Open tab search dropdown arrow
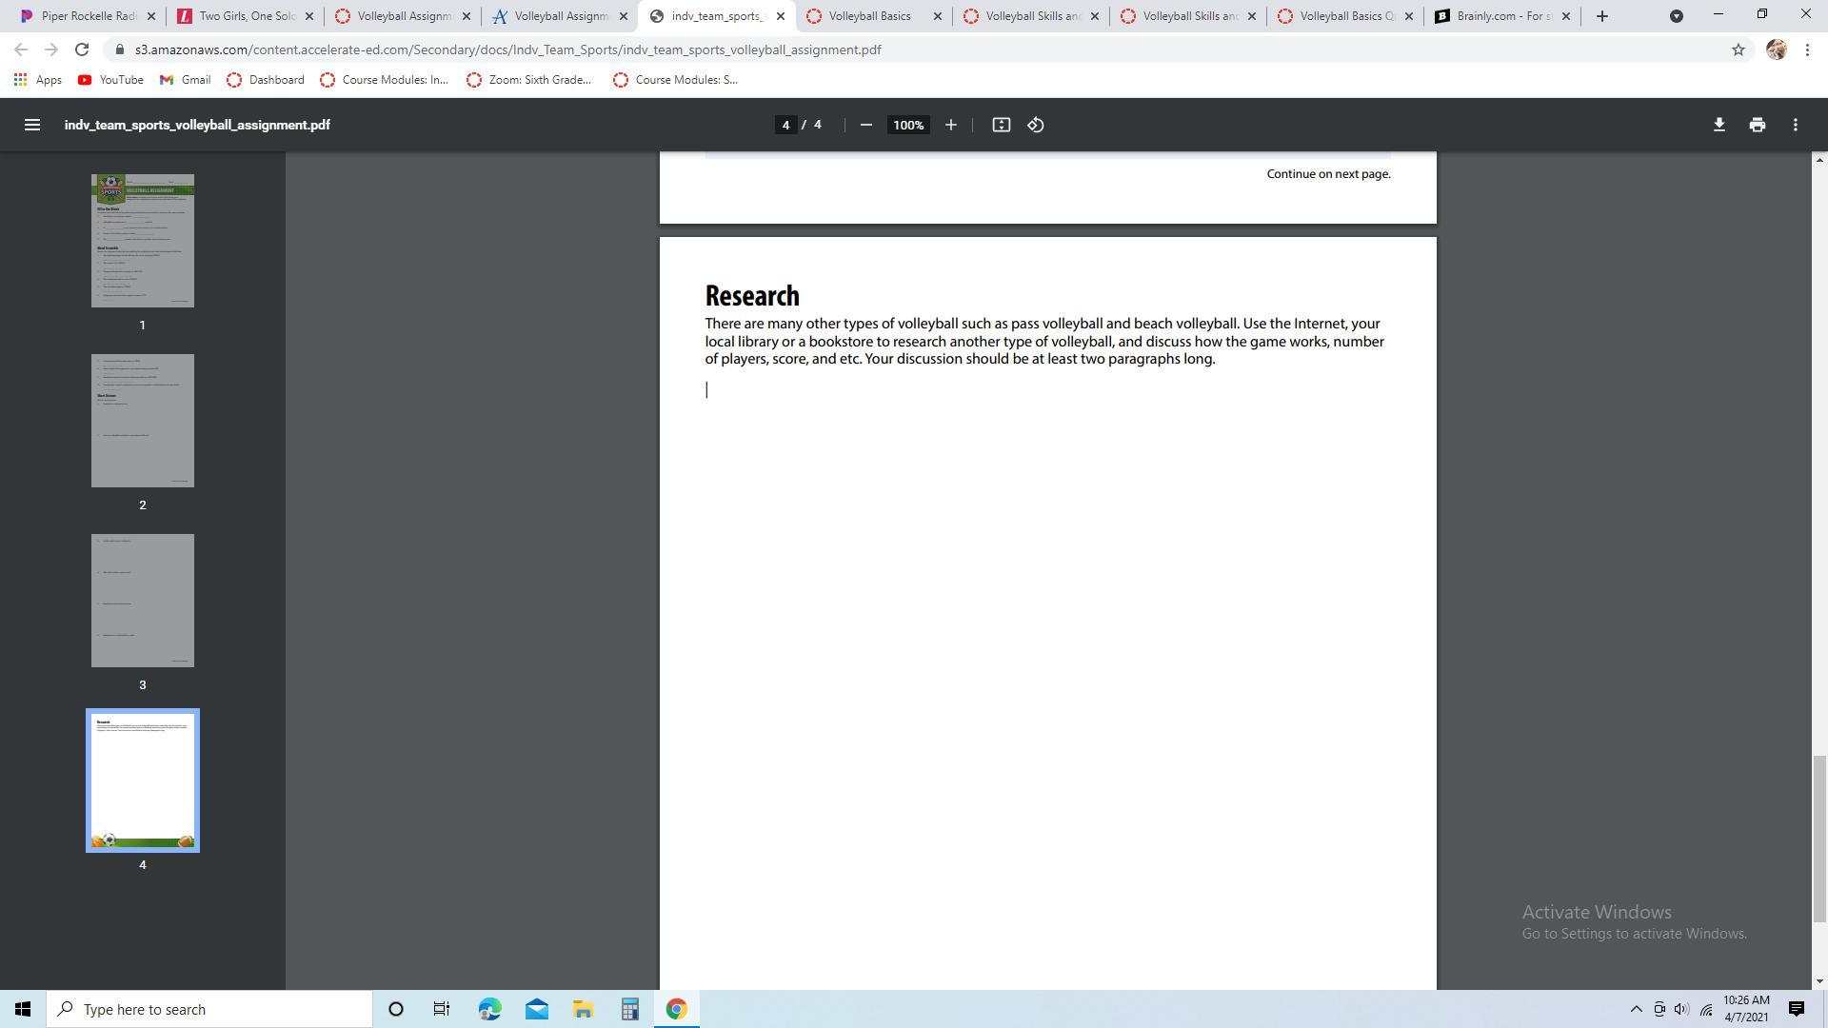Image resolution: width=1828 pixels, height=1028 pixels. (x=1676, y=16)
